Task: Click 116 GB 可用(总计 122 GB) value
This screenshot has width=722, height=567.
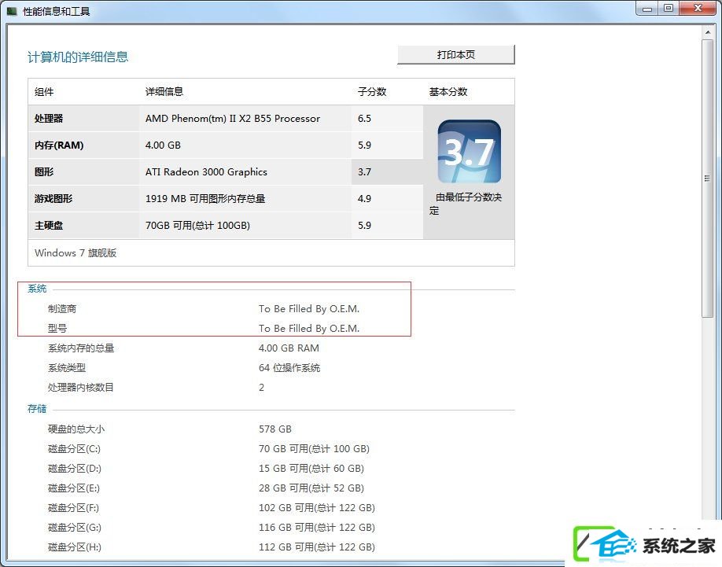Action: pyautogui.click(x=317, y=528)
